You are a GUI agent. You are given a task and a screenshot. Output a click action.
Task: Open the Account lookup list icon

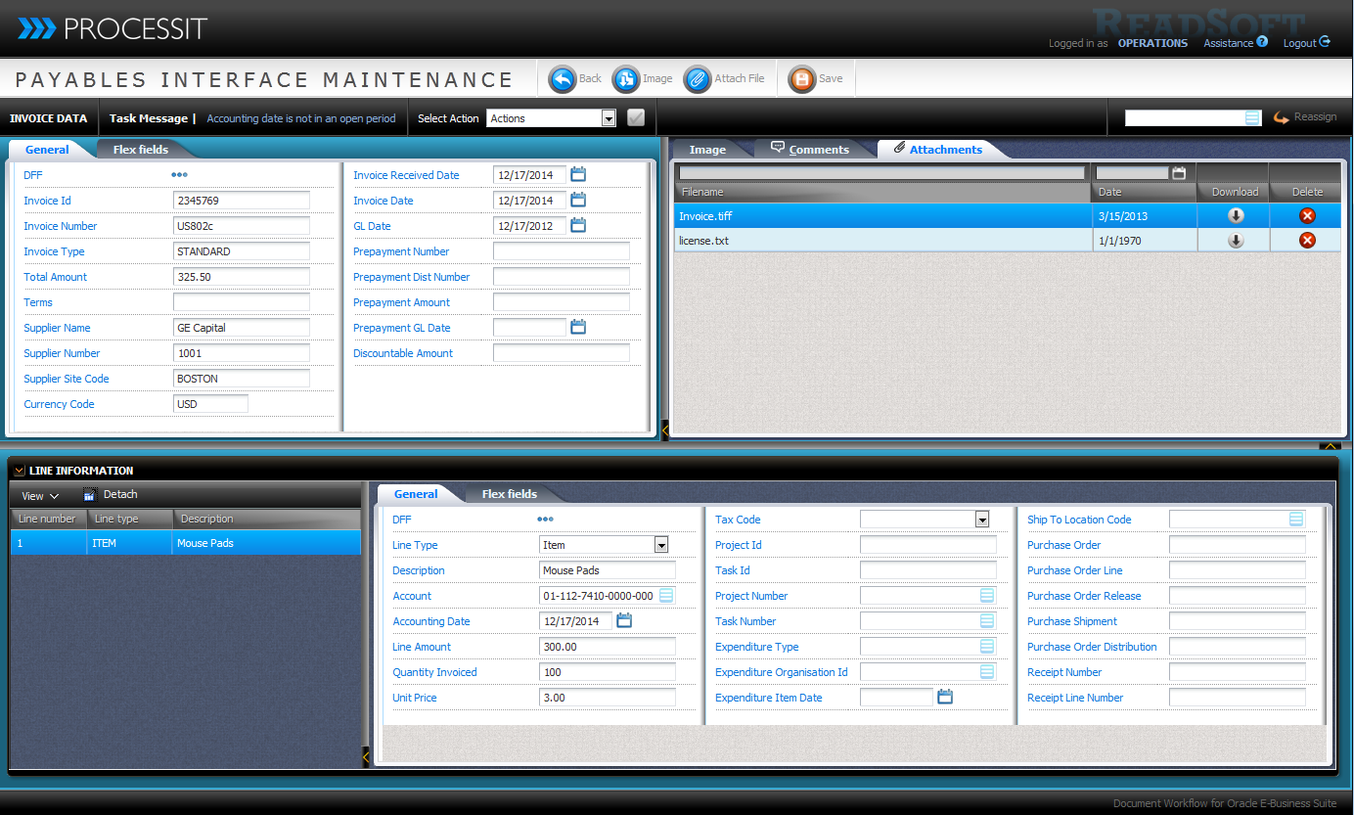(666, 596)
